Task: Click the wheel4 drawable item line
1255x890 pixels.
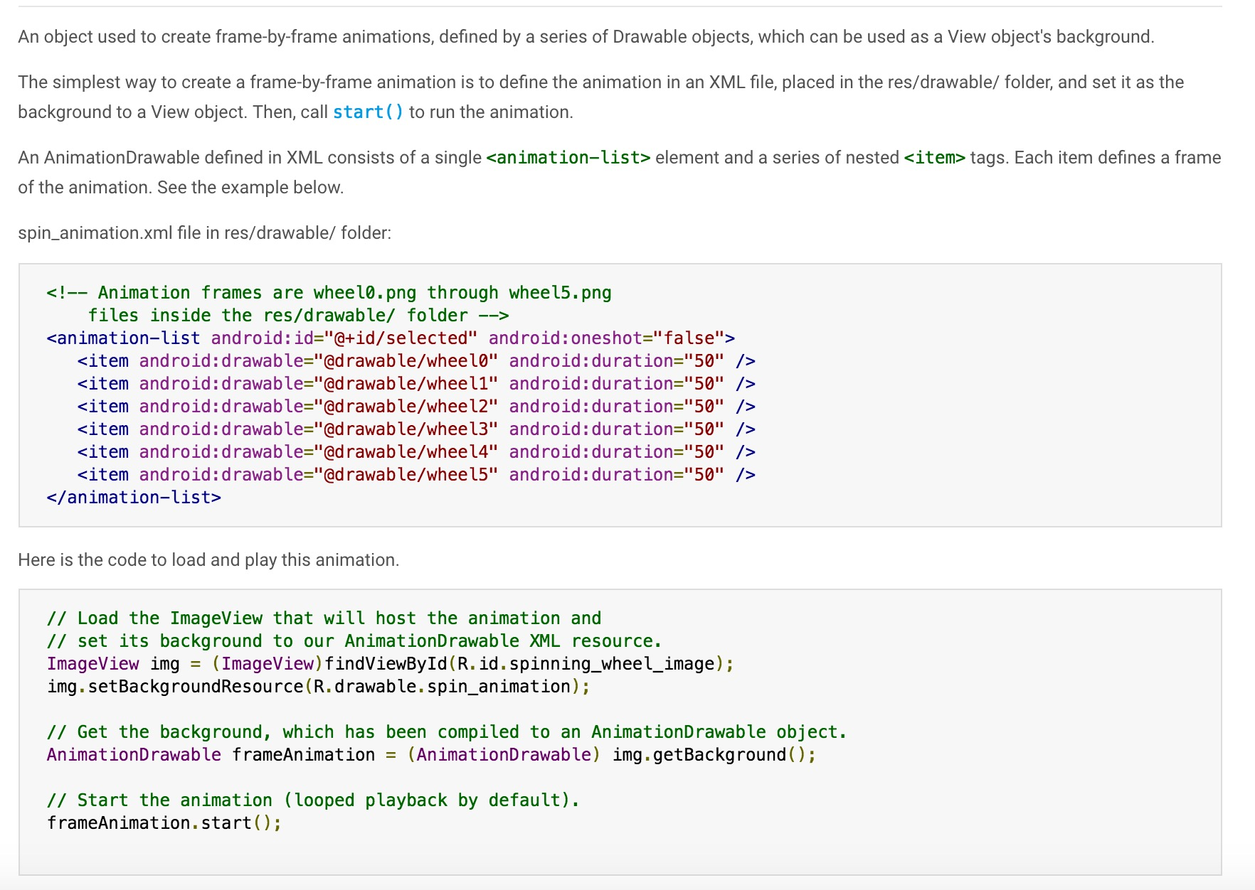Action: (x=416, y=452)
